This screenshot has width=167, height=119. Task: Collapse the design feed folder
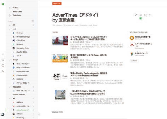[x=9, y=60]
